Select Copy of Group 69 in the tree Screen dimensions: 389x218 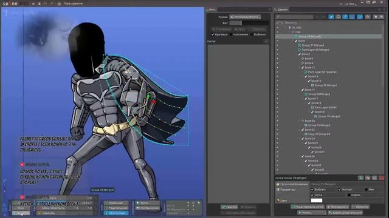(x=319, y=134)
